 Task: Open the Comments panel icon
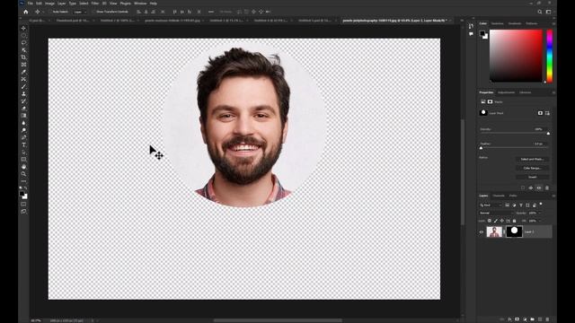coord(471,34)
